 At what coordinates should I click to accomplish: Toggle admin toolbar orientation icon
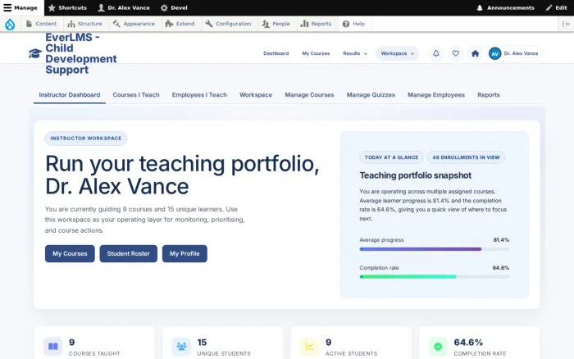[x=566, y=24]
